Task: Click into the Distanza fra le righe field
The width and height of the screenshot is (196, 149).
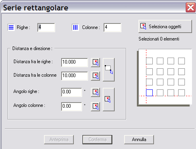Action: pos(75,62)
